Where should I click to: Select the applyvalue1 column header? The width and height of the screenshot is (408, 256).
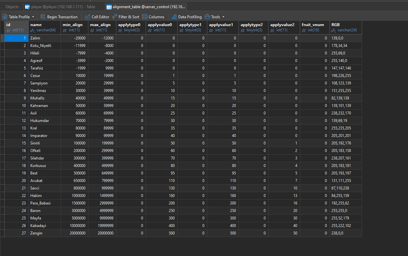click(223, 27)
